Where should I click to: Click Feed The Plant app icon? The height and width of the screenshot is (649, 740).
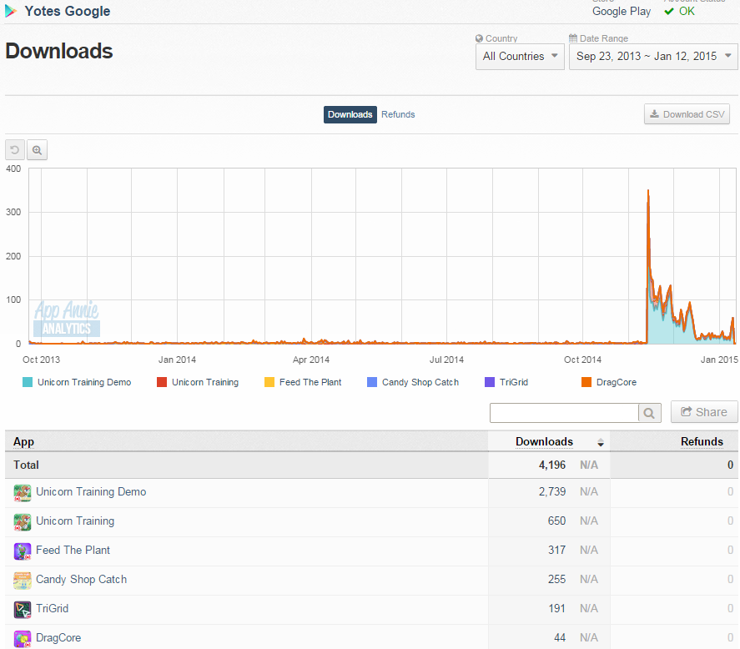(23, 551)
